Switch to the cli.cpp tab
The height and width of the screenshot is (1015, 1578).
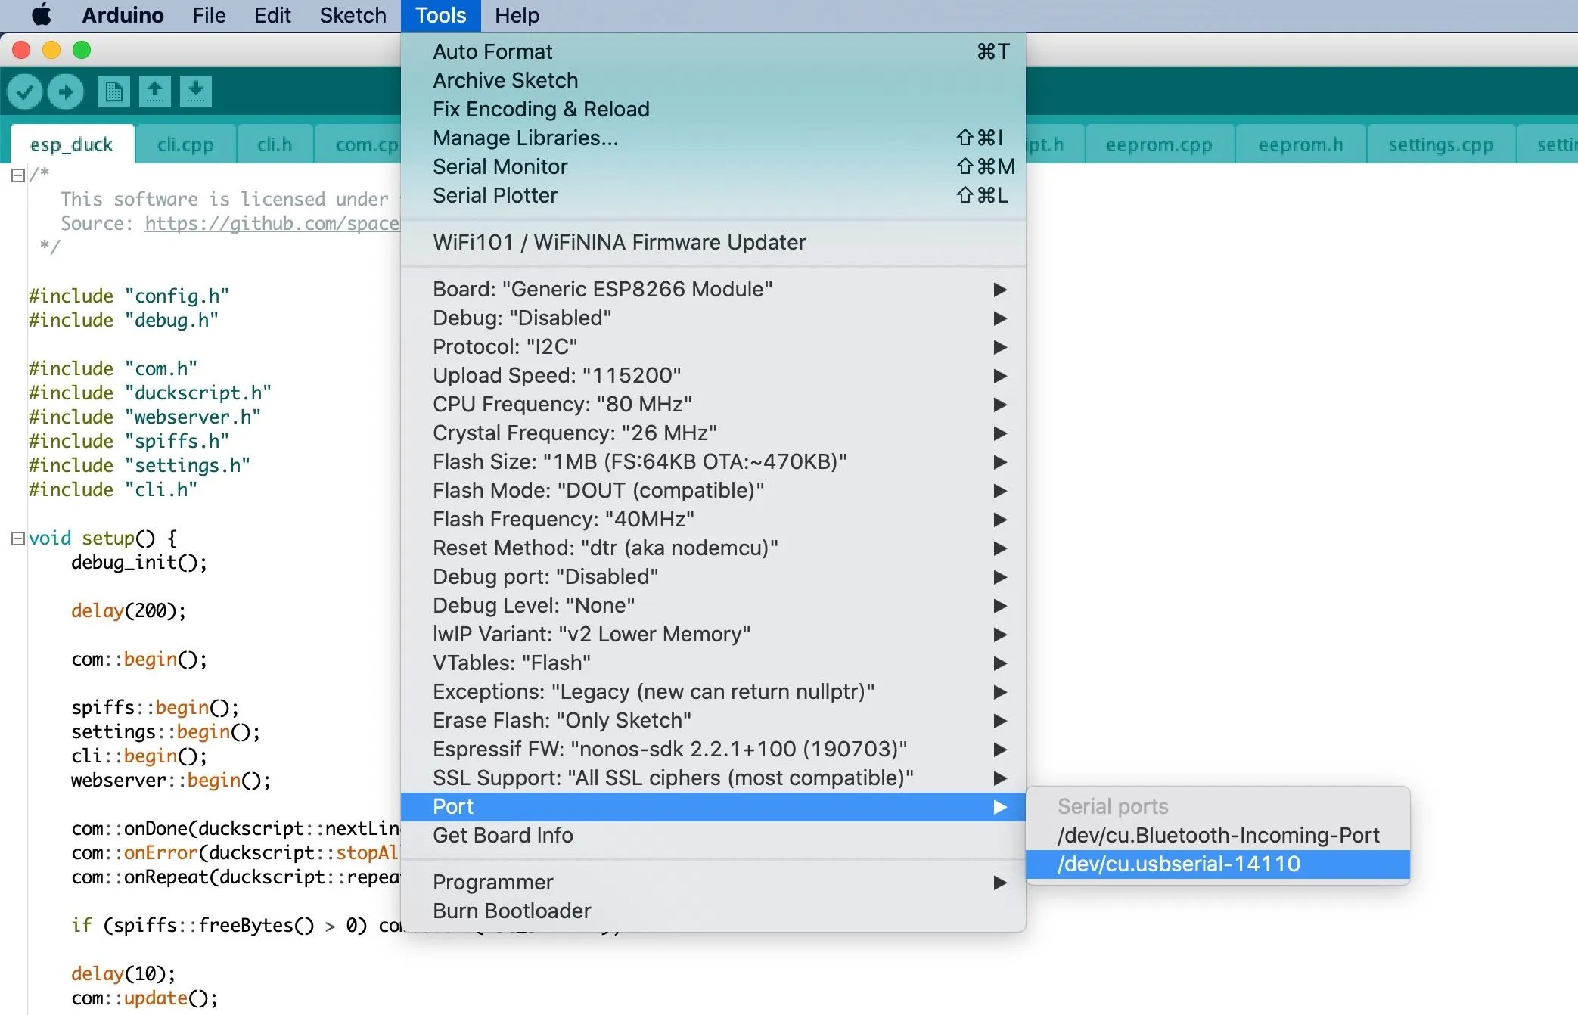[185, 144]
